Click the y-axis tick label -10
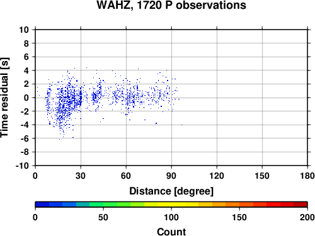Screen dimensions: 315x236 pos(22,166)
